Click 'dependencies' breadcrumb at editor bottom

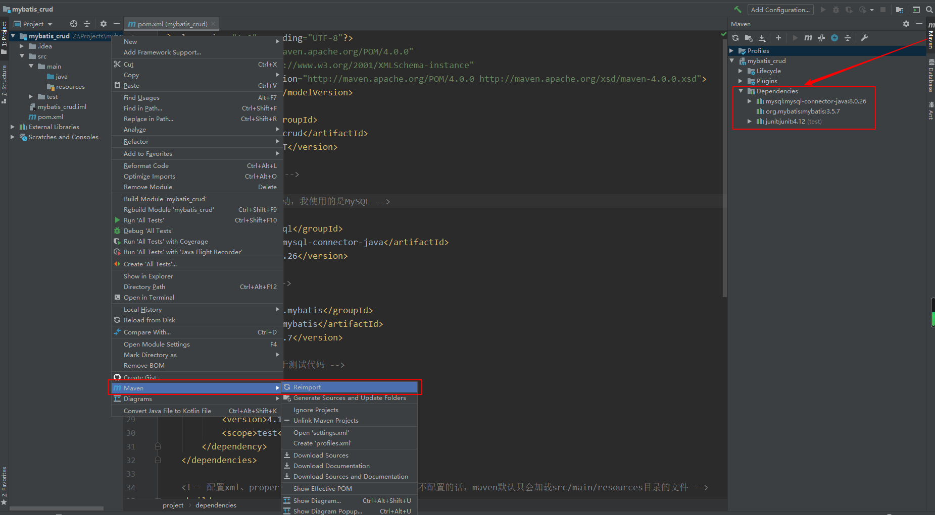216,505
